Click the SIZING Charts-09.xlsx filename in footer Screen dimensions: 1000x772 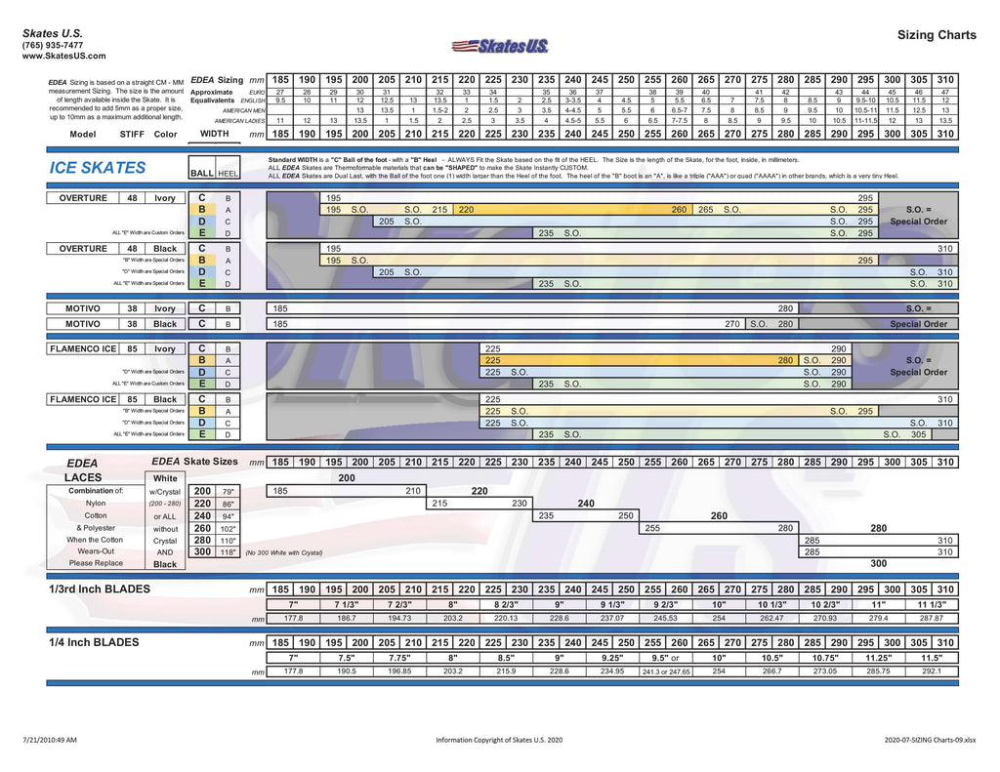tap(930, 740)
